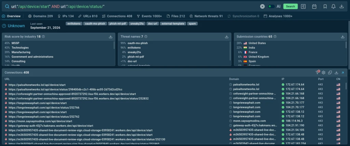Open the Analyses 1000+ tab

pos(278,16)
